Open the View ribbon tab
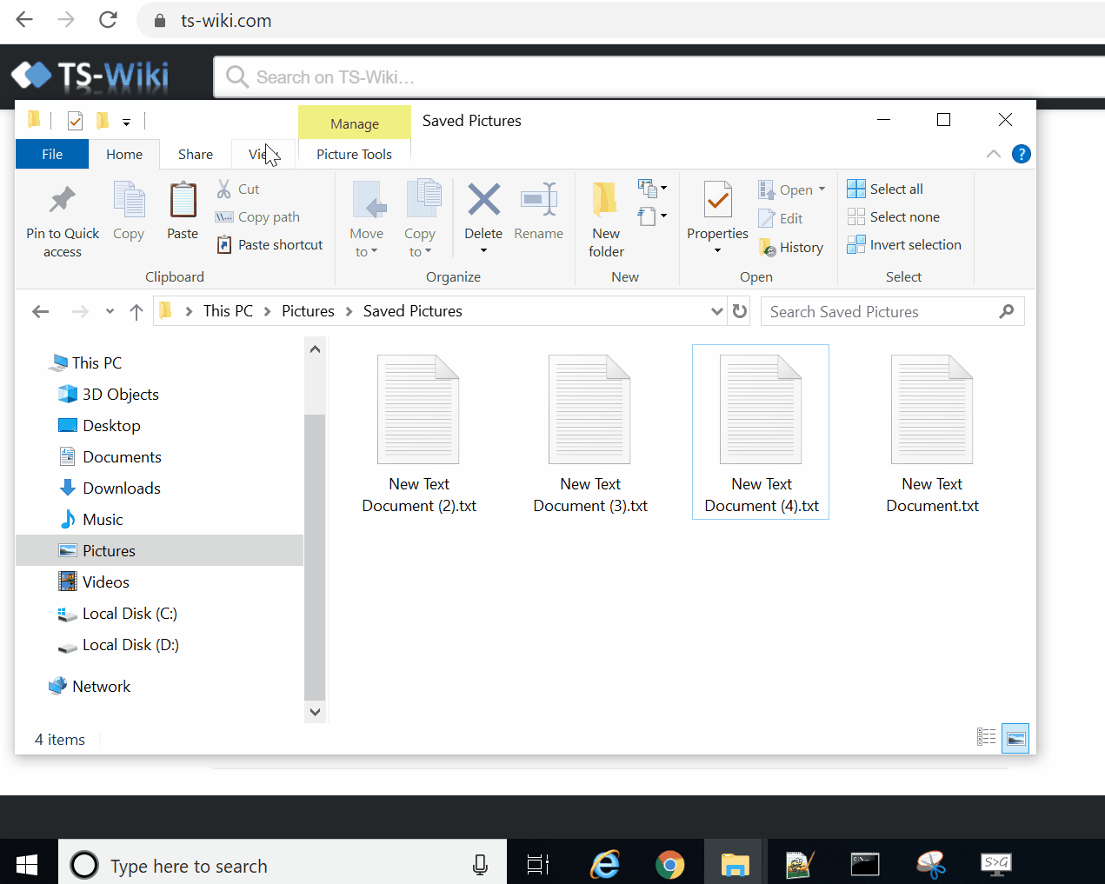This screenshot has width=1105, height=884. 260,154
